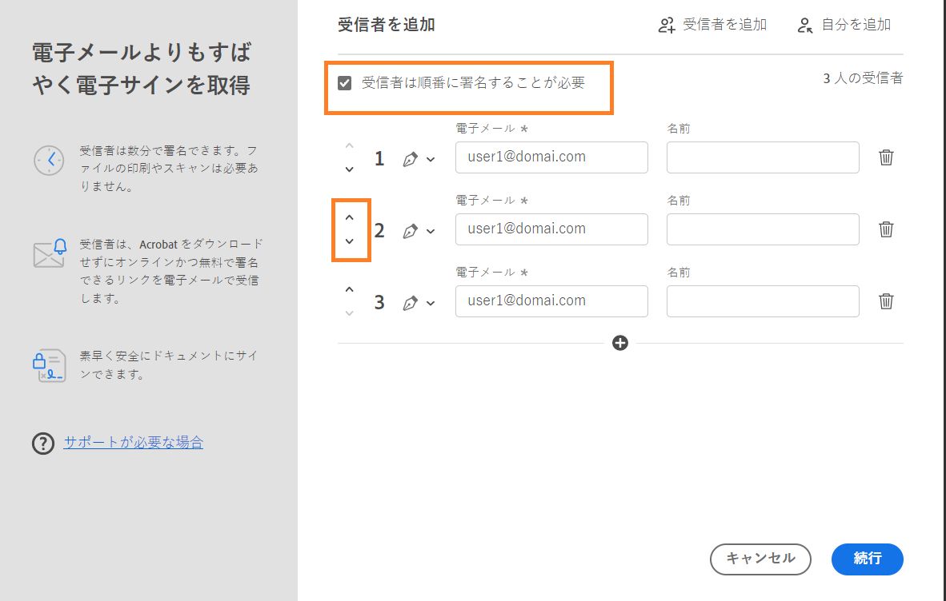Viewport: 946px width, 601px height.
Task: Delete recipient 2 using the trash icon
Action: [885, 229]
